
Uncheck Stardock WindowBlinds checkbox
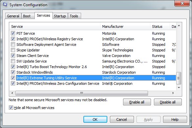(x=13, y=72)
